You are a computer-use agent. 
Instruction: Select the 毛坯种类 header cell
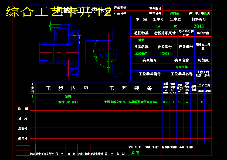coord(141,33)
